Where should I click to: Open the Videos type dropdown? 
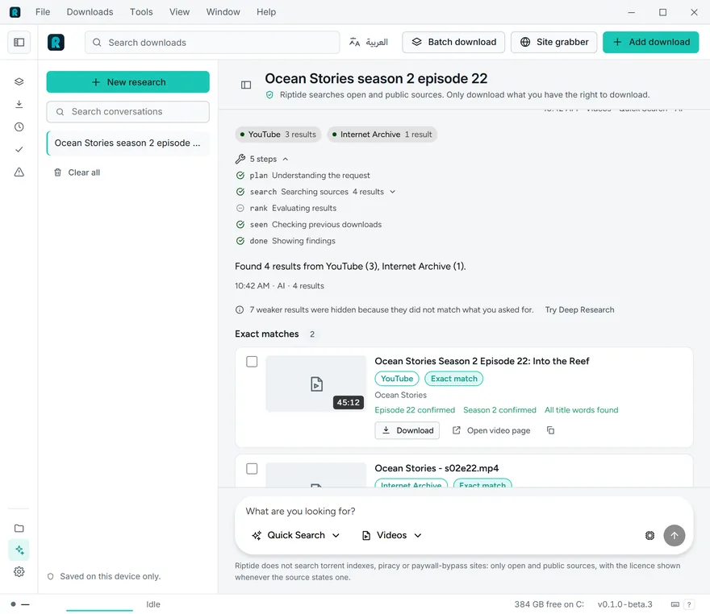(x=392, y=535)
